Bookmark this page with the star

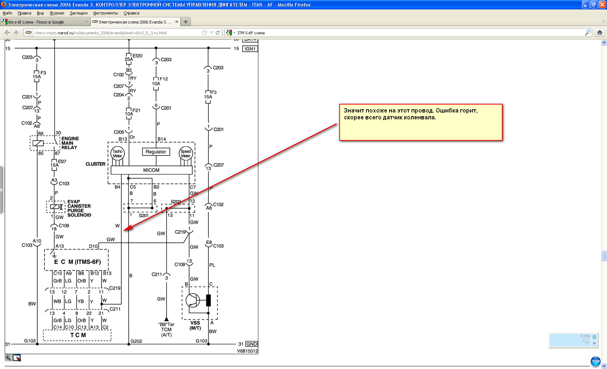point(205,33)
